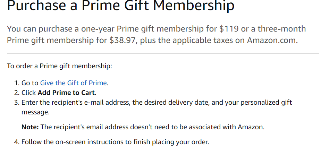
Task: Click the three-month phrase in the intro
Action: [x=282, y=29]
